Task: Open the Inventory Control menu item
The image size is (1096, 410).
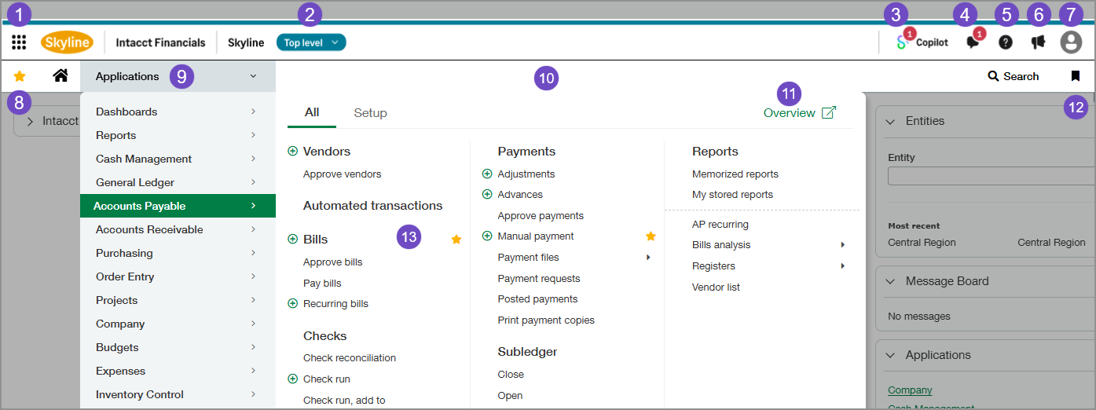Action: click(178, 394)
